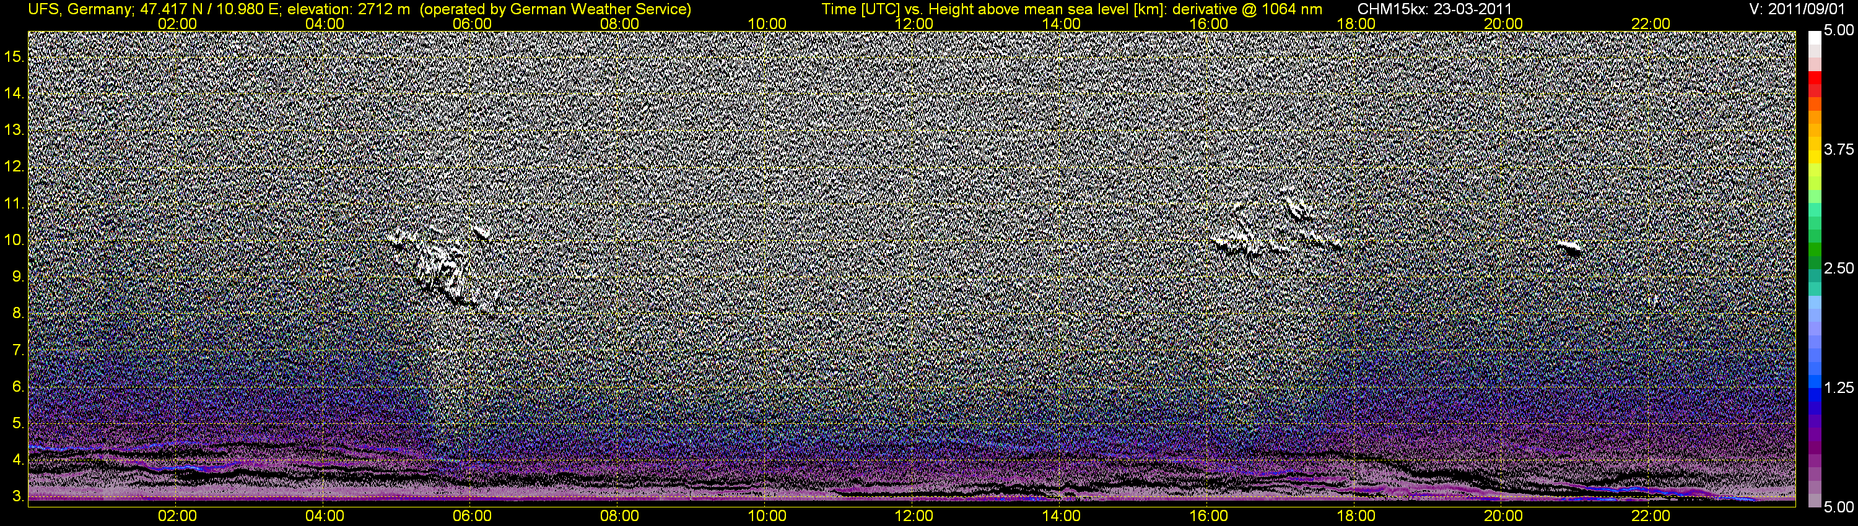Click the colorbar value '2.50'
This screenshot has height=526, width=1858.
click(1839, 268)
